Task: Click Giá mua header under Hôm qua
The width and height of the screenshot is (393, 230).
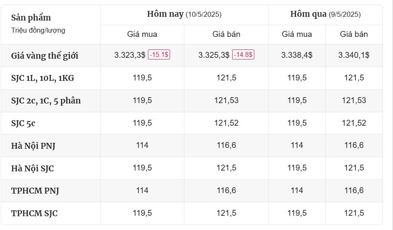Action: (297, 34)
